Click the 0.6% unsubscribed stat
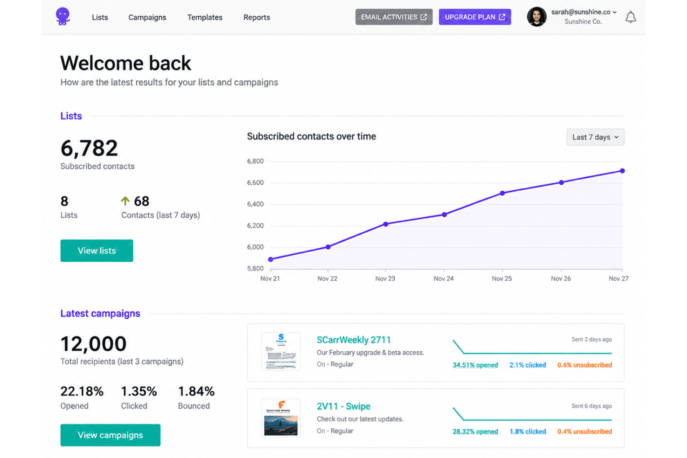This screenshot has width=687, height=458. [585, 365]
